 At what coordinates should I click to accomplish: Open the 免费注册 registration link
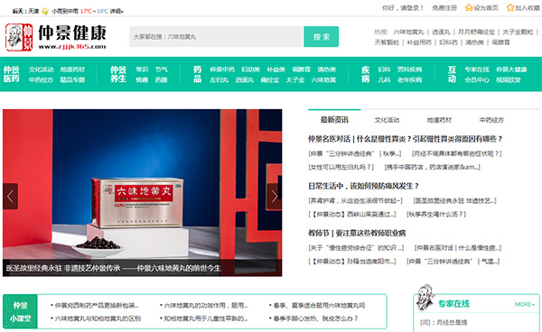444,8
